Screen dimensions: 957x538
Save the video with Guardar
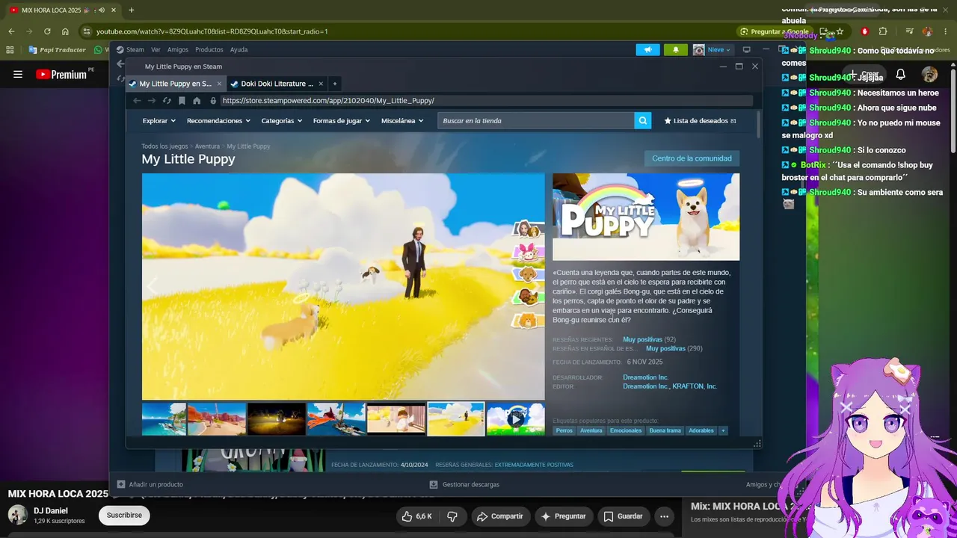(x=623, y=516)
